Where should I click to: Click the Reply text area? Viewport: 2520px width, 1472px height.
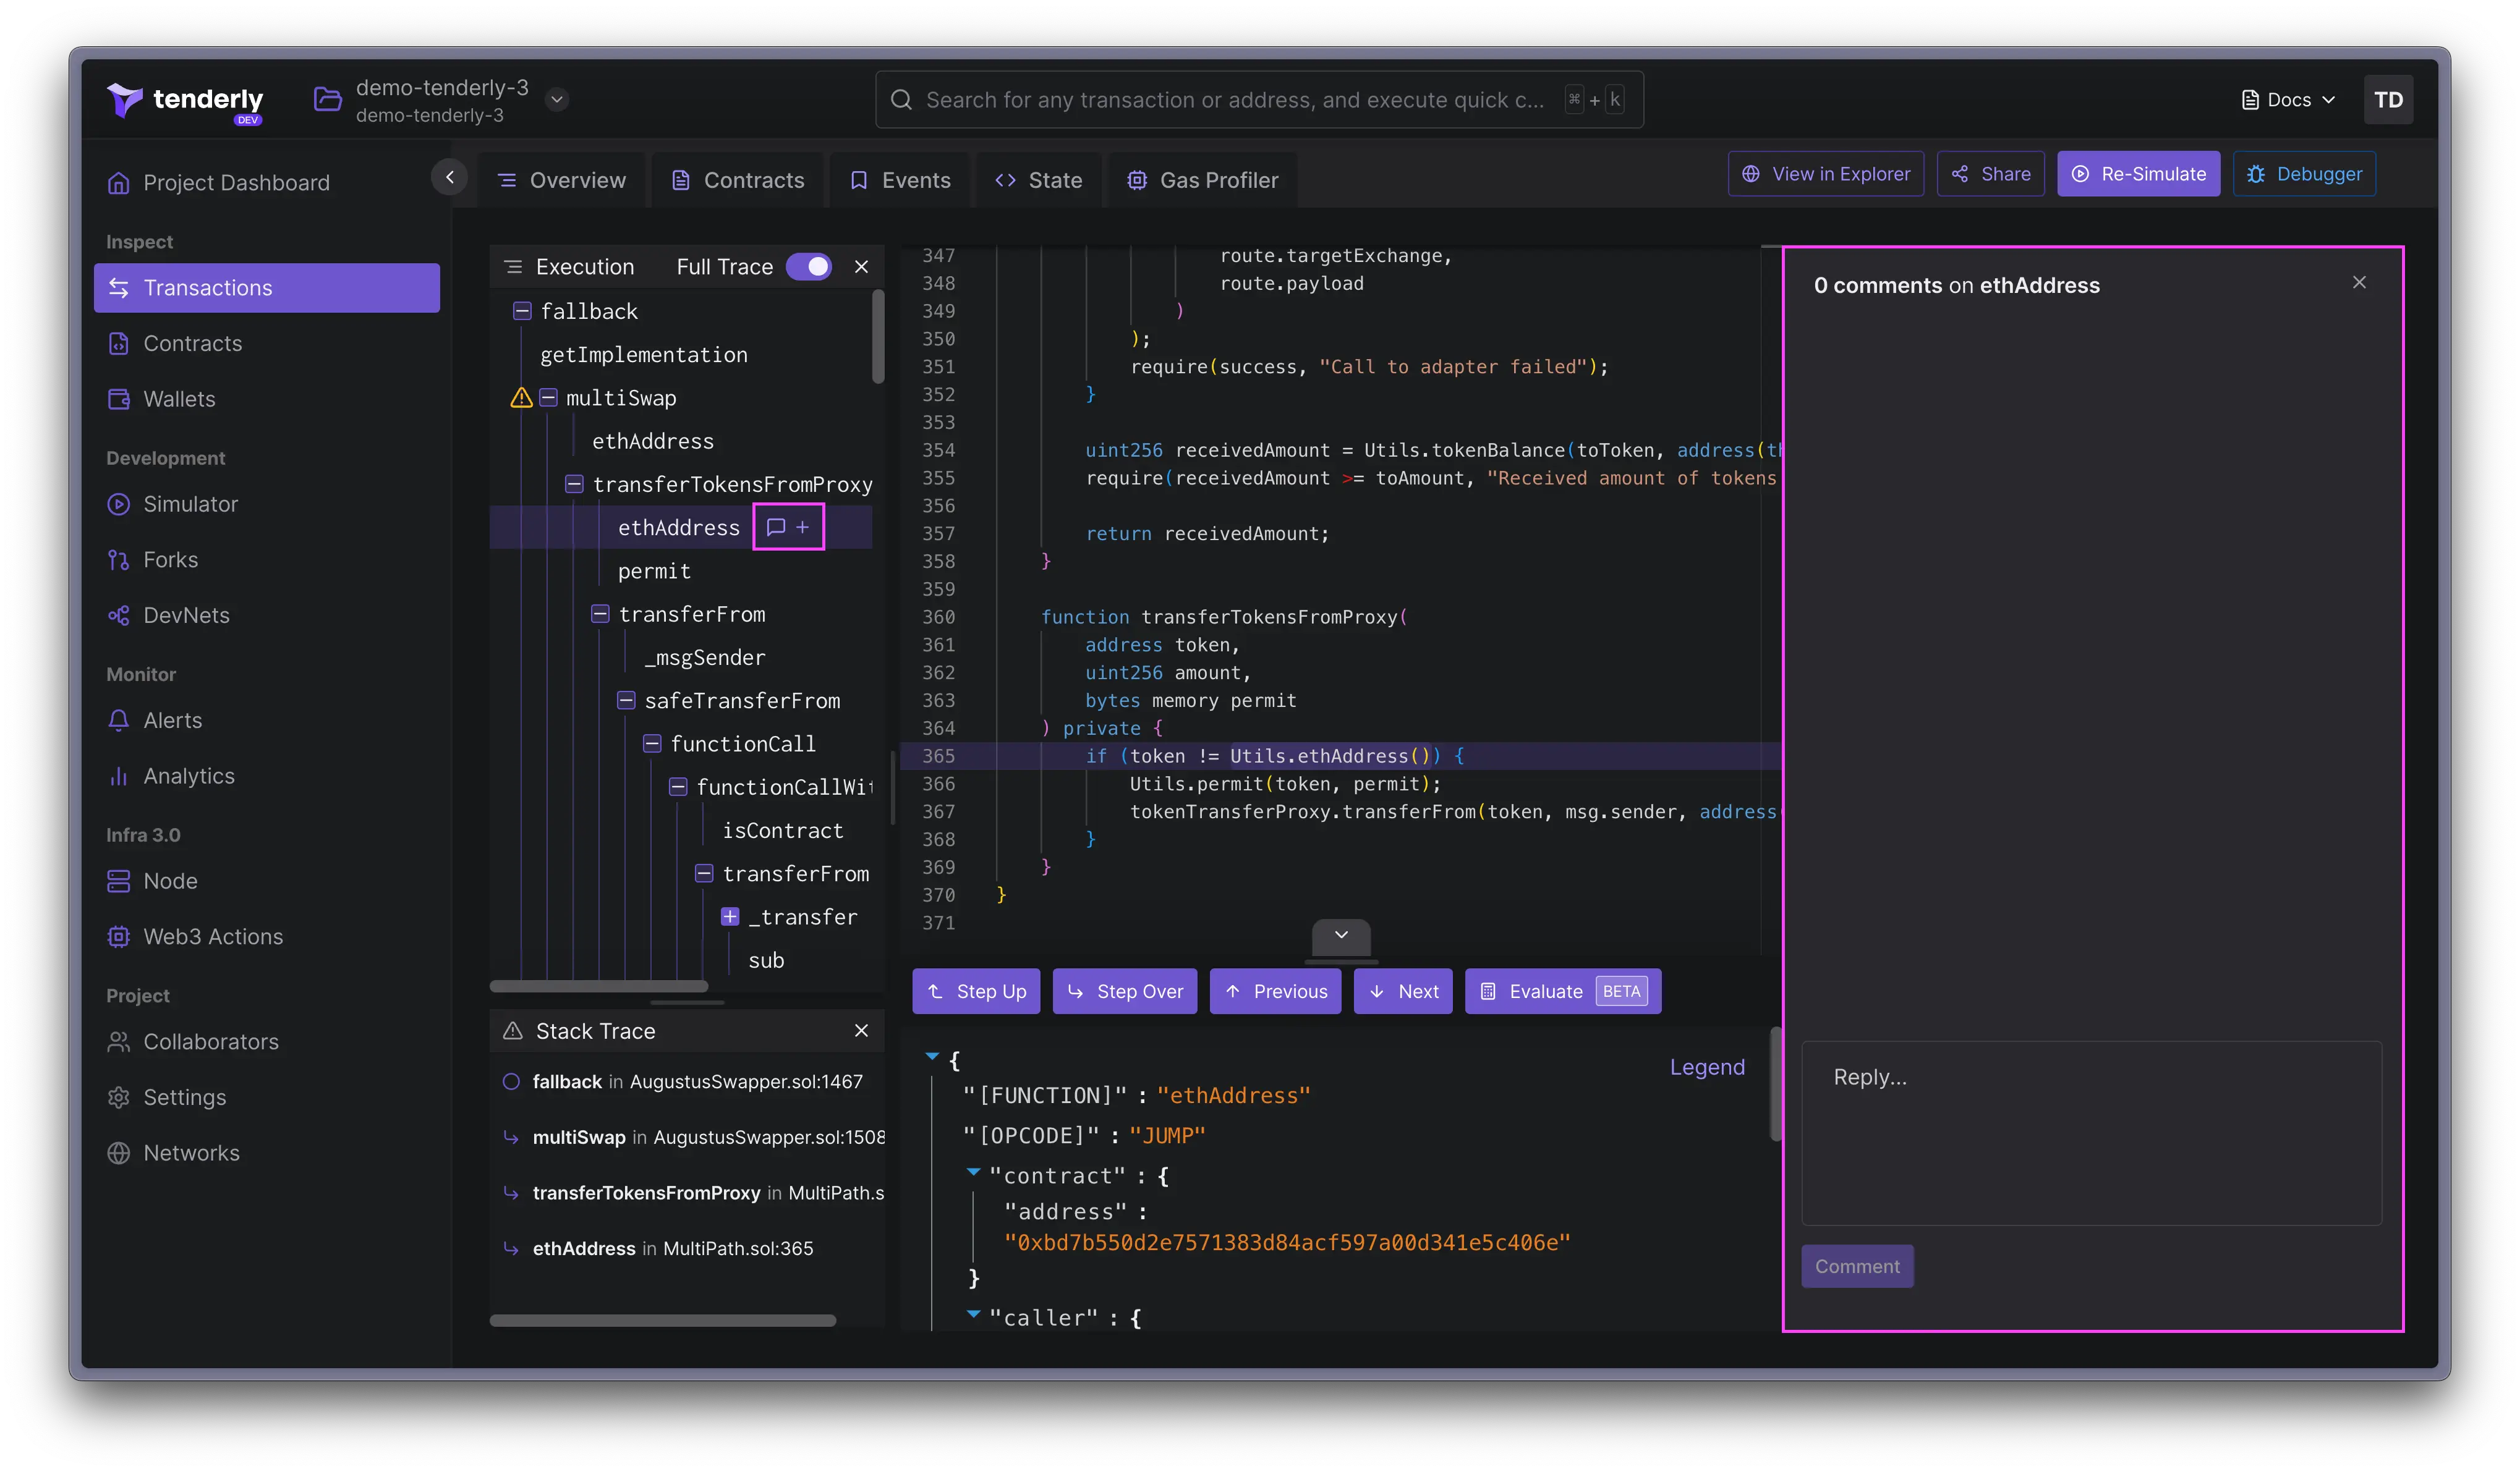pyautogui.click(x=2092, y=1133)
